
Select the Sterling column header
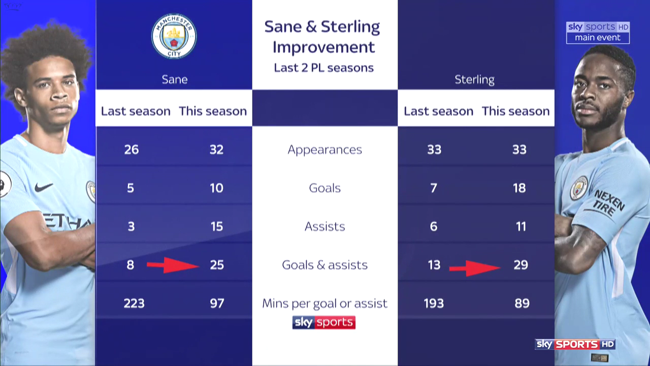coord(475,80)
